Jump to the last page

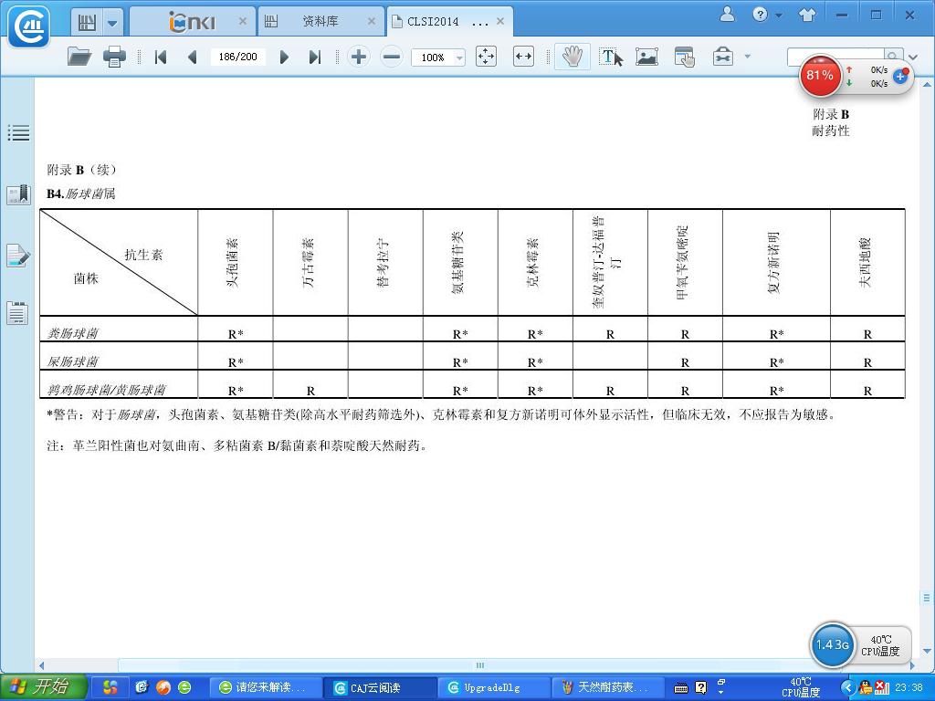(x=315, y=57)
